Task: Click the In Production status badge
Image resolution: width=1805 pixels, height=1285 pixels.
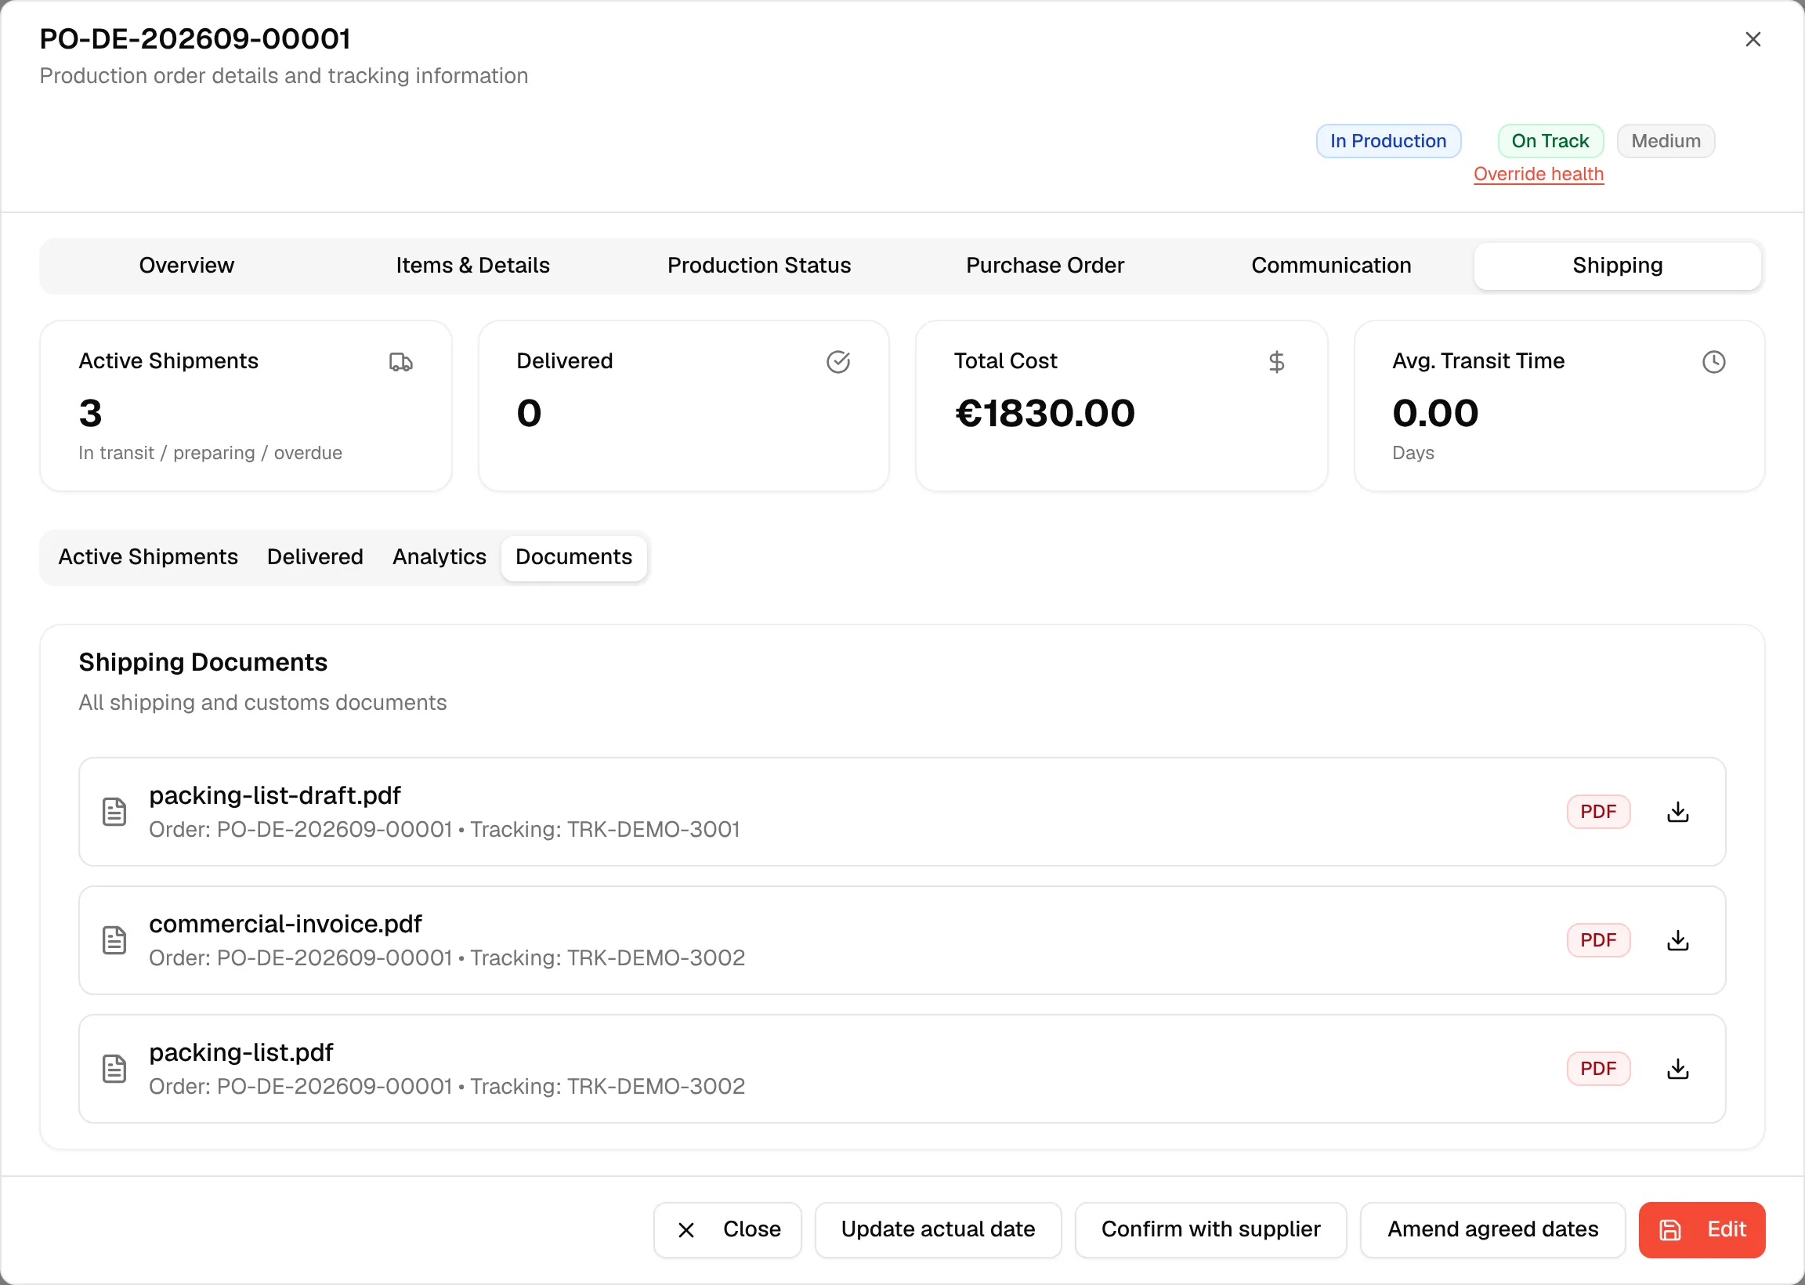Action: pos(1388,141)
